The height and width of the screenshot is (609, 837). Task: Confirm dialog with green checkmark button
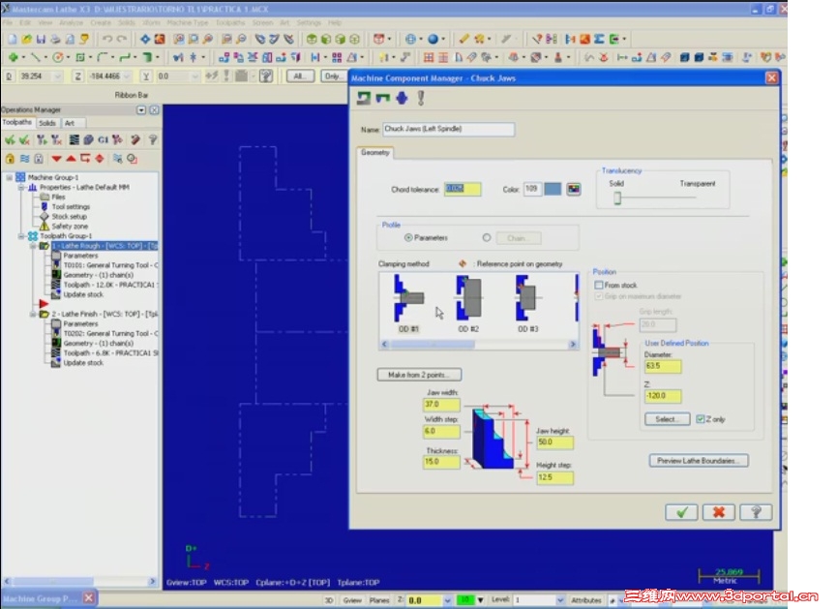click(681, 512)
